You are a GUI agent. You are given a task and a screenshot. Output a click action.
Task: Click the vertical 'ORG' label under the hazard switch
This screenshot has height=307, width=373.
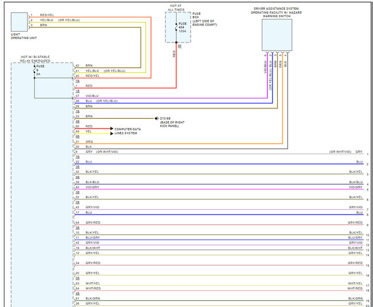(281, 64)
